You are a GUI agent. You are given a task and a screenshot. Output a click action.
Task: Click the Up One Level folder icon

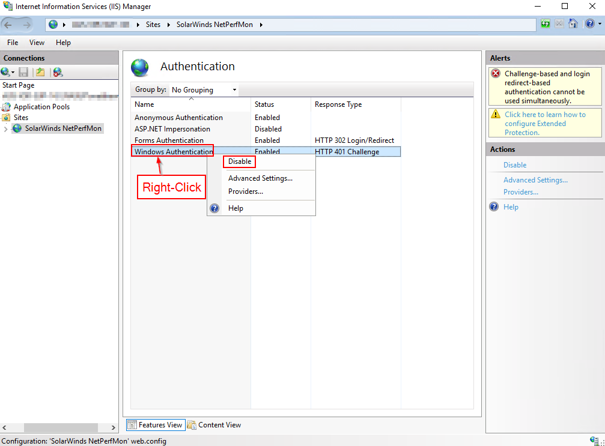pos(40,72)
